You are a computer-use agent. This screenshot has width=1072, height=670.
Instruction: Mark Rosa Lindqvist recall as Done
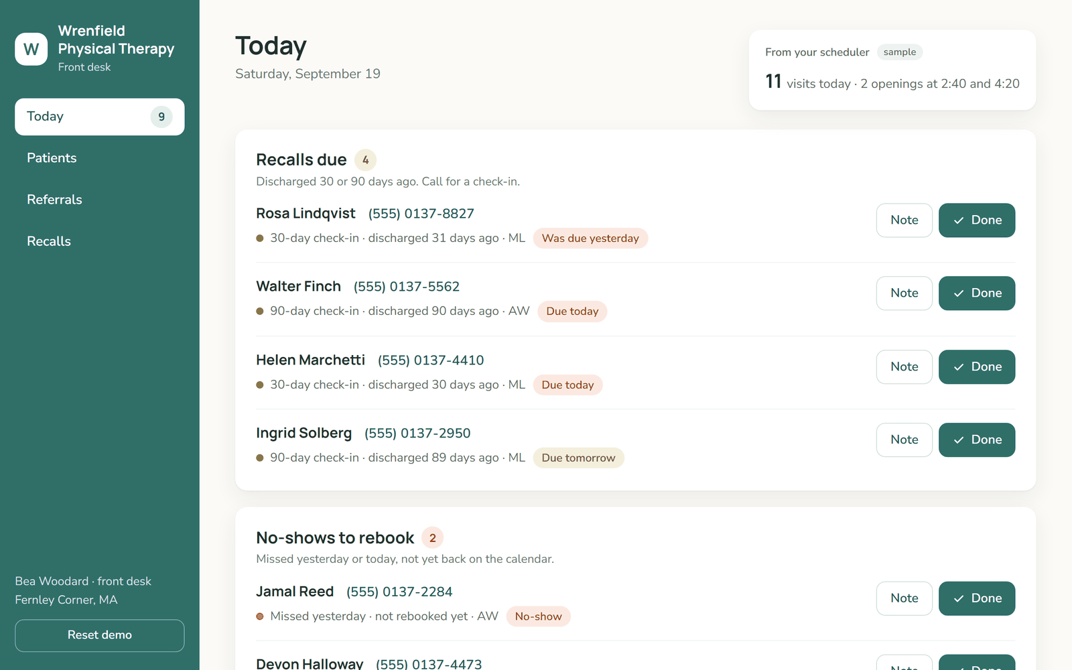pos(977,220)
